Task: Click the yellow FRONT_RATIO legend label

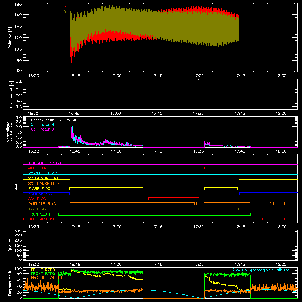Action: click(x=43, y=270)
